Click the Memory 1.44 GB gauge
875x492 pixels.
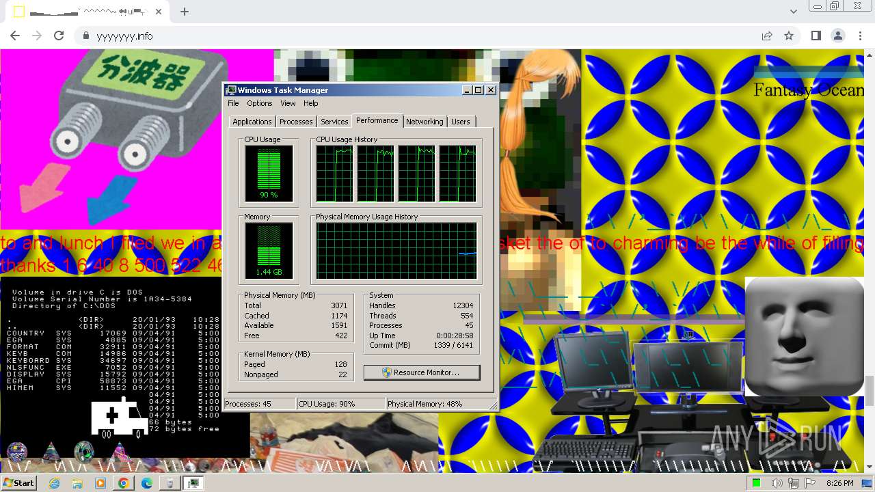click(x=269, y=251)
